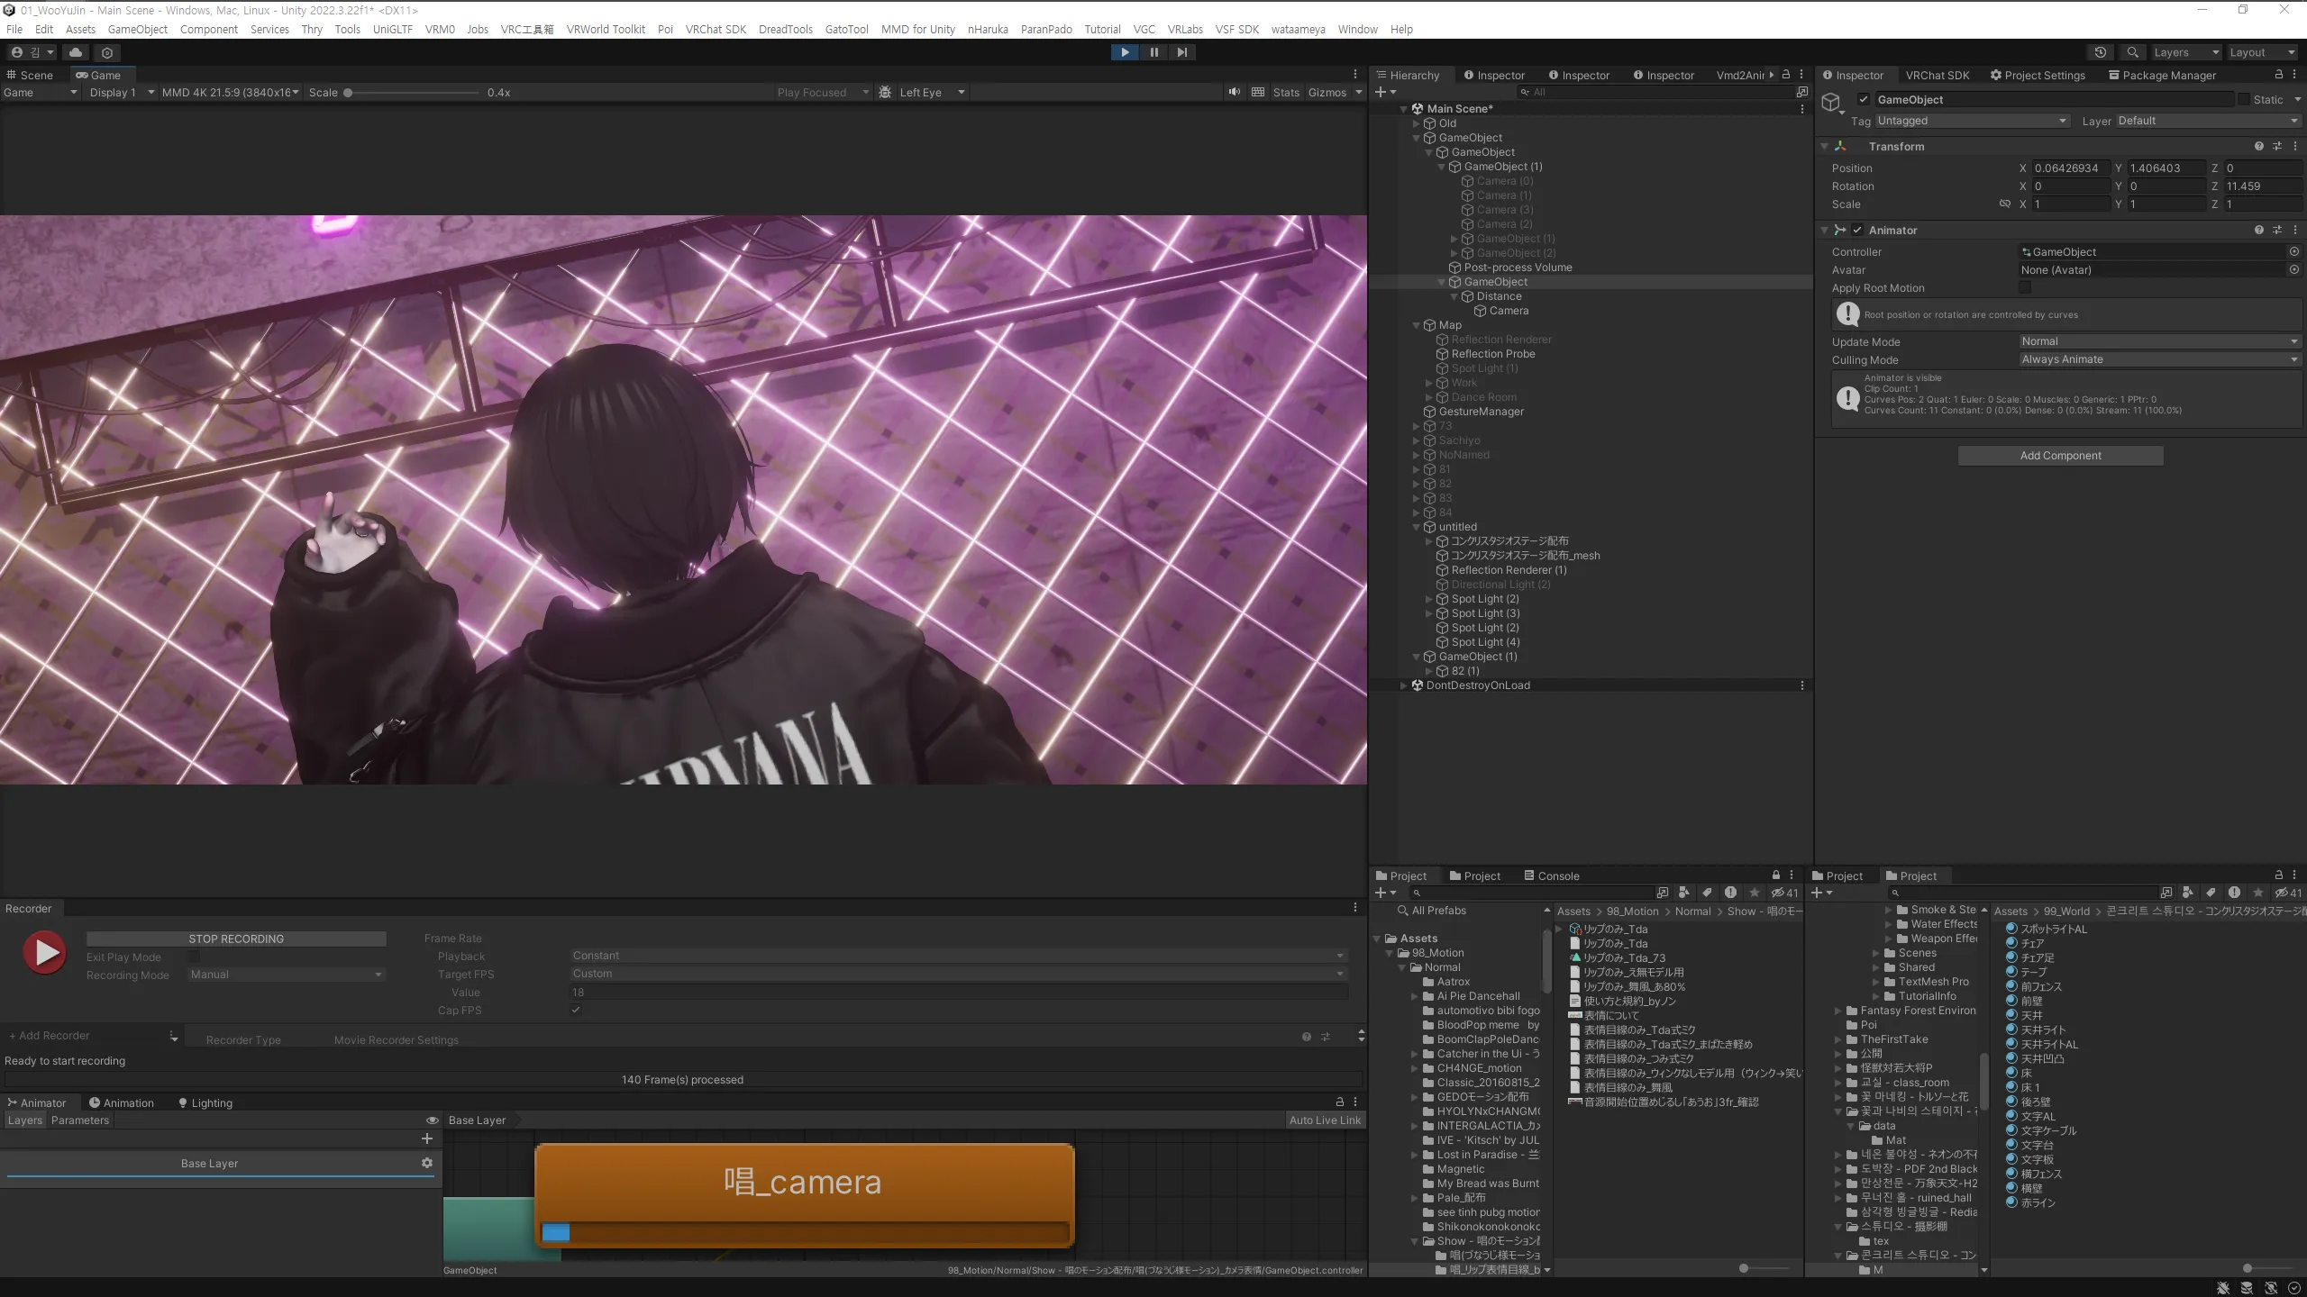Viewport: 2307px width, 1297px height.
Task: Adjust the Game view Scale slider
Action: pos(410,92)
